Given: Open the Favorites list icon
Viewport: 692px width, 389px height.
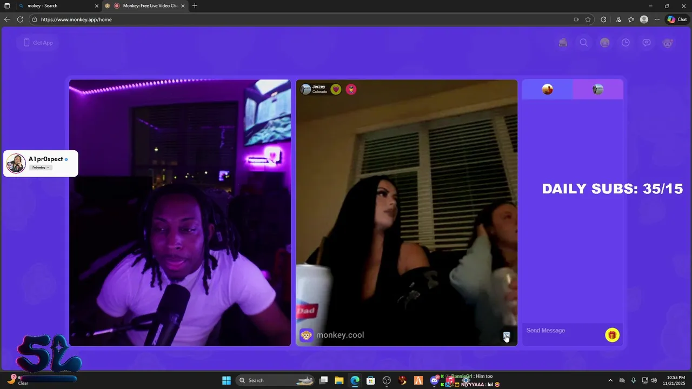Looking at the screenshot, I should coord(631,19).
